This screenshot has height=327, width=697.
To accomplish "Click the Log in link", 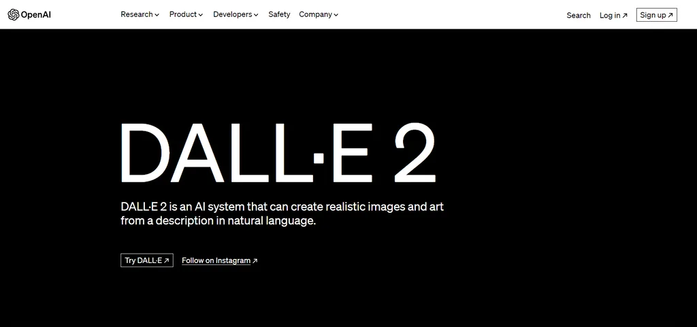I will [x=613, y=15].
